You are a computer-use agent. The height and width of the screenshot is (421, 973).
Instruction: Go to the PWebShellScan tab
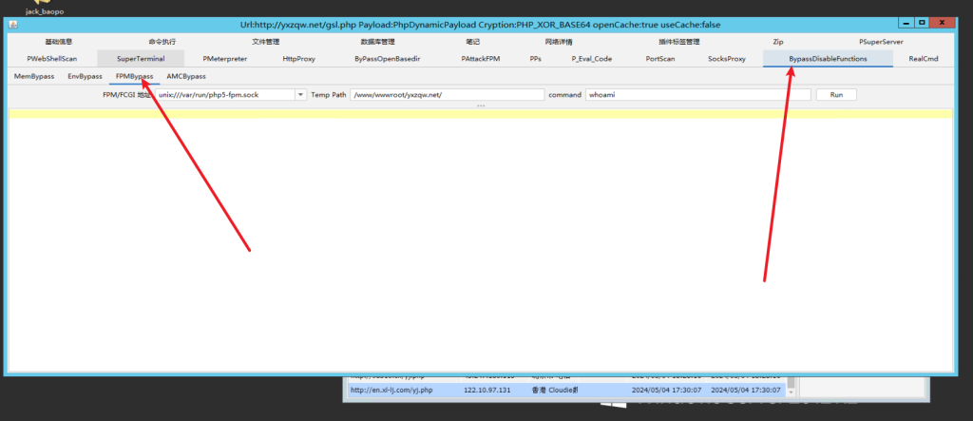click(x=52, y=58)
